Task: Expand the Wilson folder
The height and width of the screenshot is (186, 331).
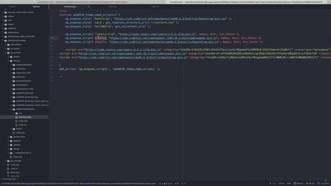Action: [x=11, y=129]
